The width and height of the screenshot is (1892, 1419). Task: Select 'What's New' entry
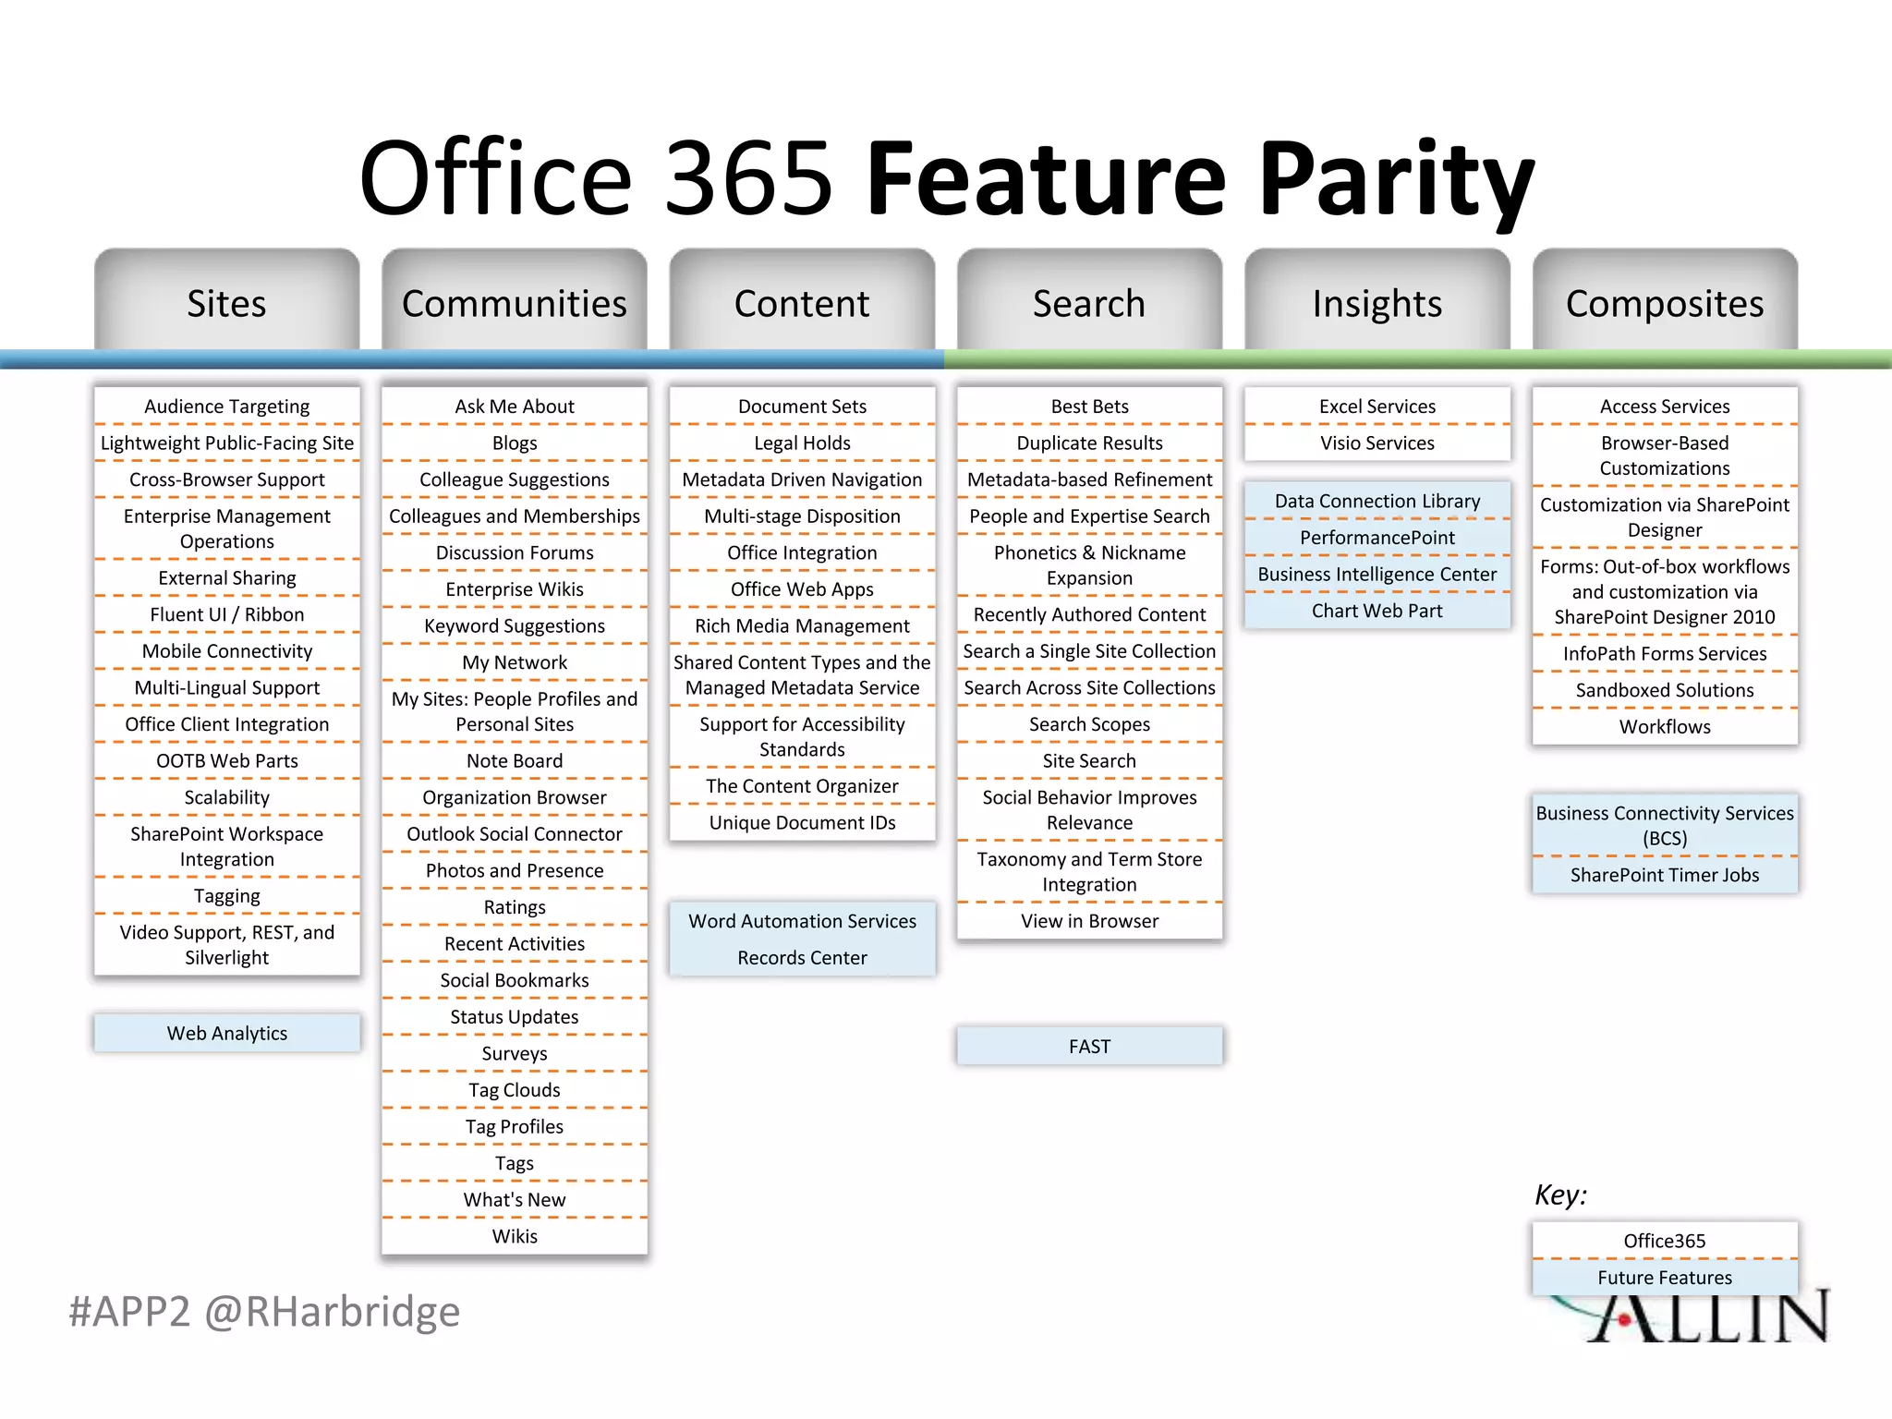coord(515,1200)
